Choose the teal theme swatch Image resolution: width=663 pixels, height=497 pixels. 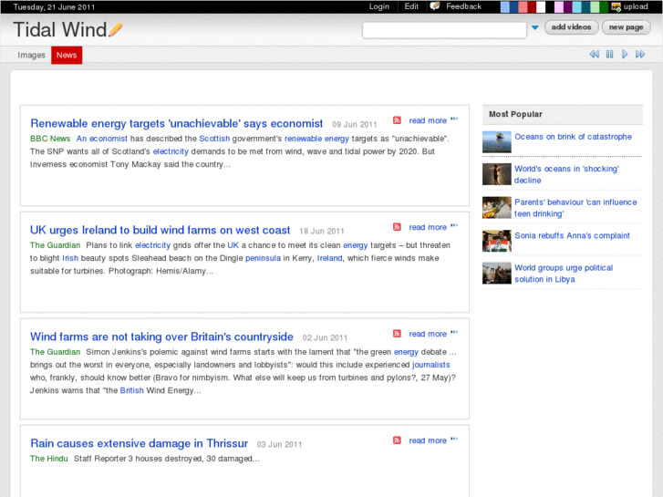(585, 6)
